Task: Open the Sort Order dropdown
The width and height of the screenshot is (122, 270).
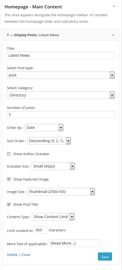Action: [x=49, y=141]
